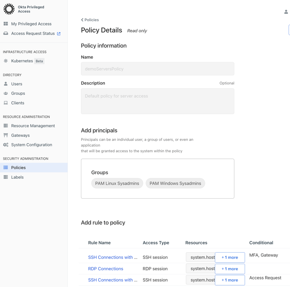This screenshot has width=290, height=287.
Task: Go back via the Policies breadcrumb link
Action: pyautogui.click(x=90, y=20)
